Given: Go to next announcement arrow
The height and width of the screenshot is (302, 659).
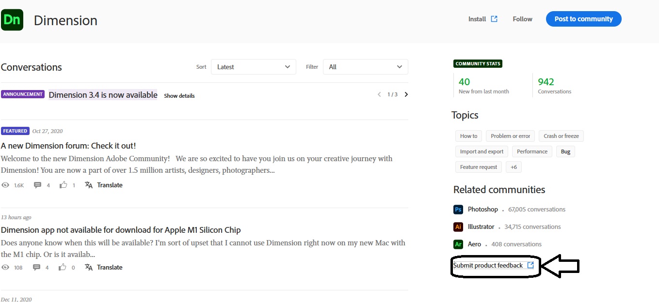Looking at the screenshot, I should (x=406, y=94).
